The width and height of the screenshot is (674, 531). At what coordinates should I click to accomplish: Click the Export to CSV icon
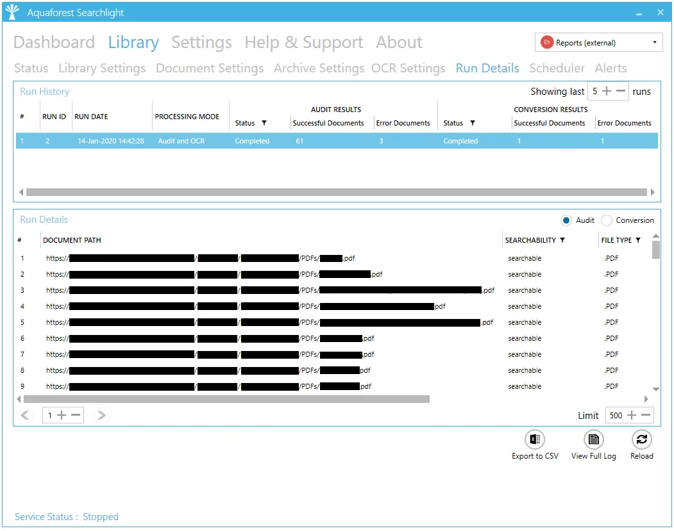[535, 439]
